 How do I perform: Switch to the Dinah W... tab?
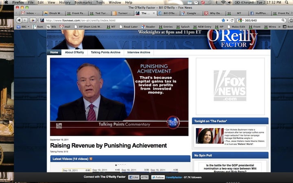point(54,13)
